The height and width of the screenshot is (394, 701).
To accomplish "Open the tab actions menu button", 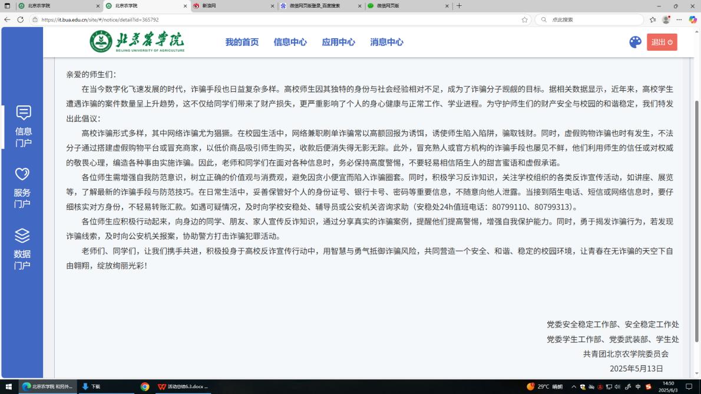I will pyautogui.click(x=8, y=6).
